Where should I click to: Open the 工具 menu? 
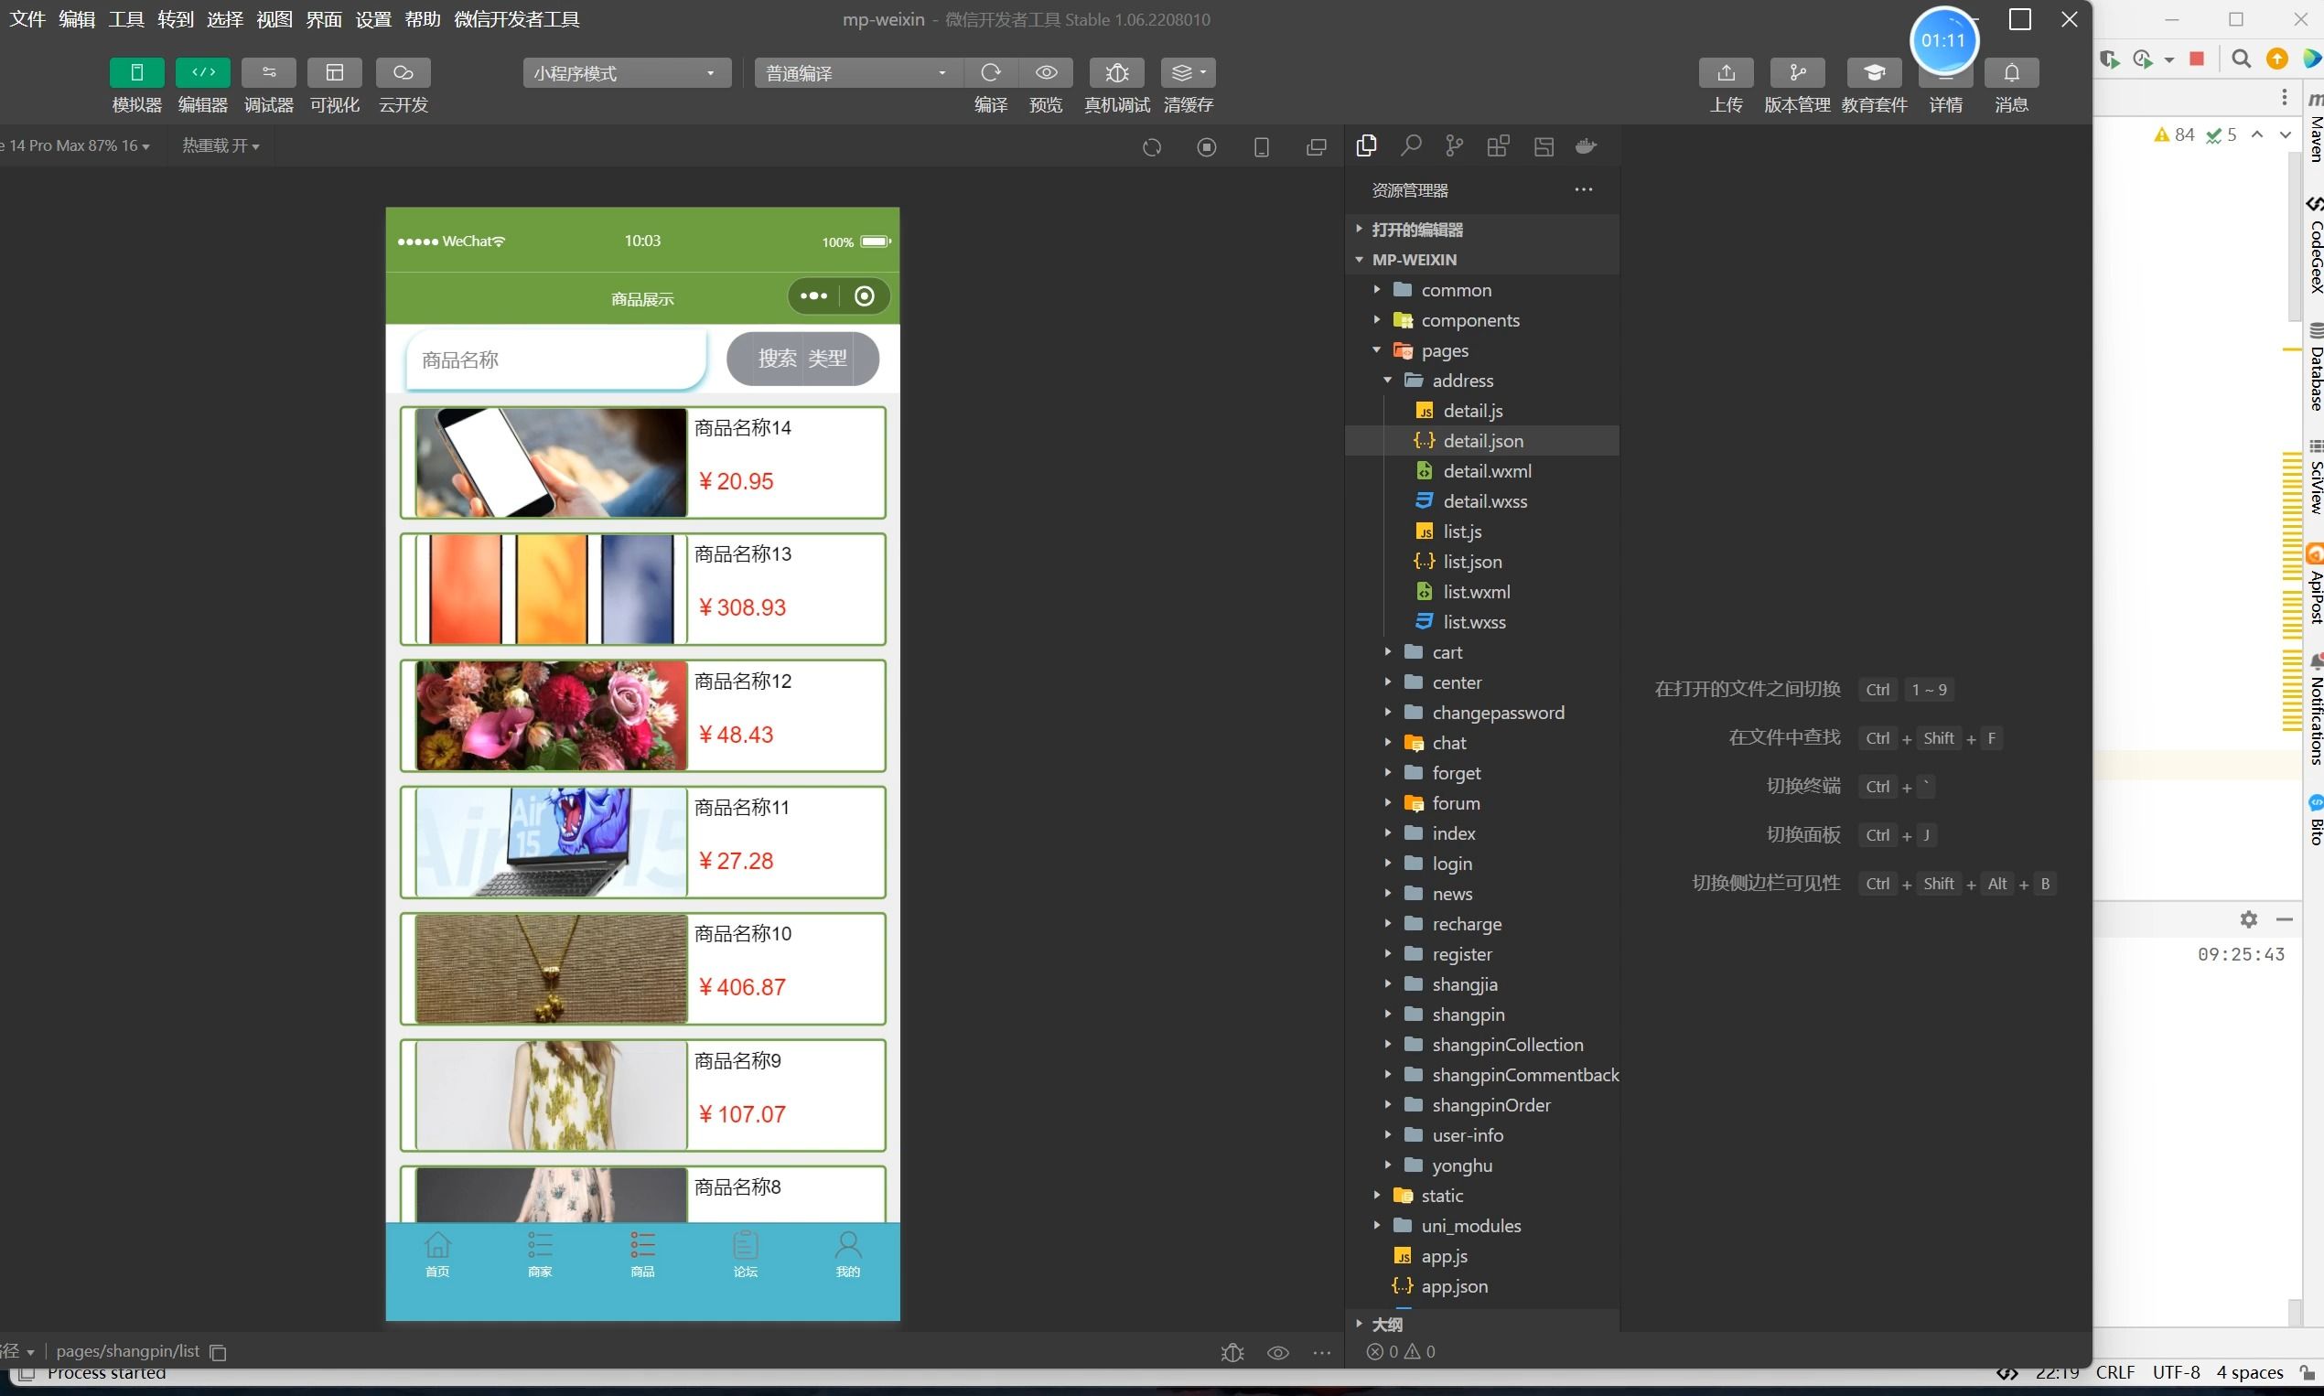pyautogui.click(x=125, y=19)
